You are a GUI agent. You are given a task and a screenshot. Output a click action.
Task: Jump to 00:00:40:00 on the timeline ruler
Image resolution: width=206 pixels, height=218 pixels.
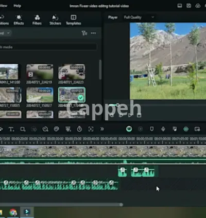point(91,139)
